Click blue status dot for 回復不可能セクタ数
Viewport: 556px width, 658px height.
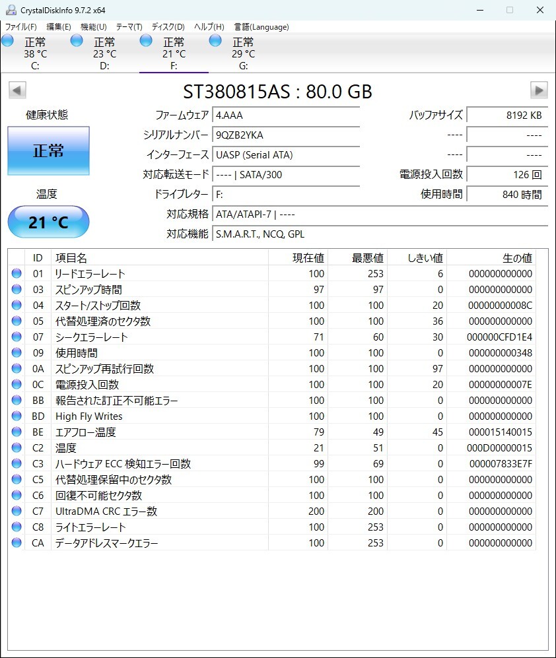[17, 495]
